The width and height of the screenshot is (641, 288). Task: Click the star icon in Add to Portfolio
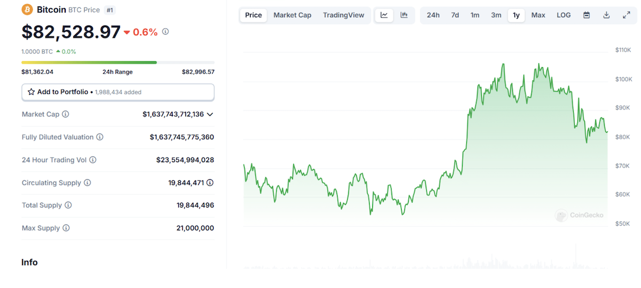[x=31, y=92]
